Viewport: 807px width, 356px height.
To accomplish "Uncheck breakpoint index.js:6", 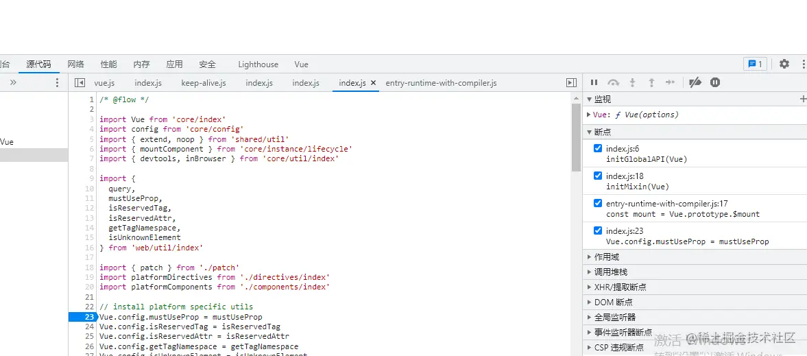I will tap(597, 148).
